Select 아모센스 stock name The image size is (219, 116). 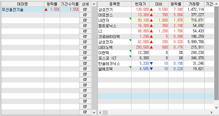106,15
